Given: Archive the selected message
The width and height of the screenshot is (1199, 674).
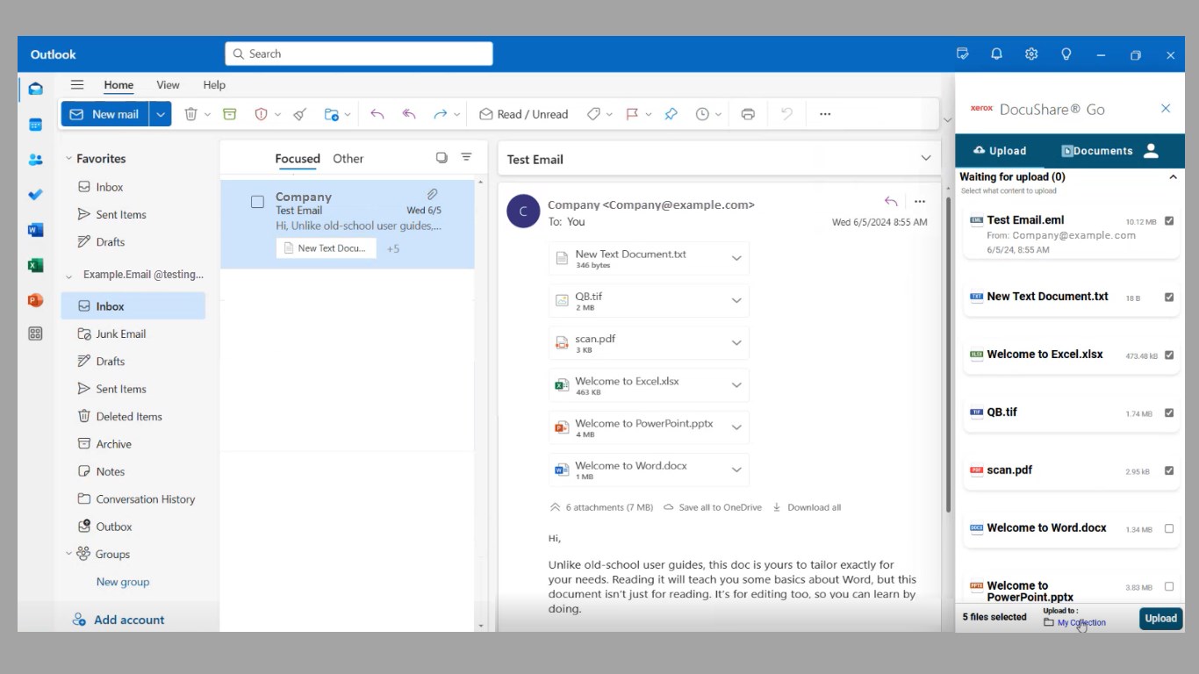Looking at the screenshot, I should (x=230, y=114).
